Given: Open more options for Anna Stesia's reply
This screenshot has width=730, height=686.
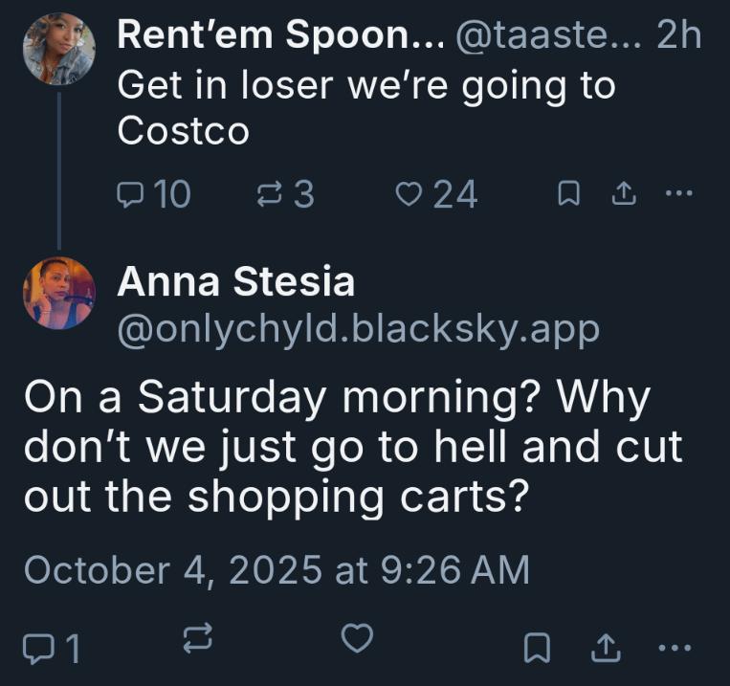Looking at the screenshot, I should (675, 648).
